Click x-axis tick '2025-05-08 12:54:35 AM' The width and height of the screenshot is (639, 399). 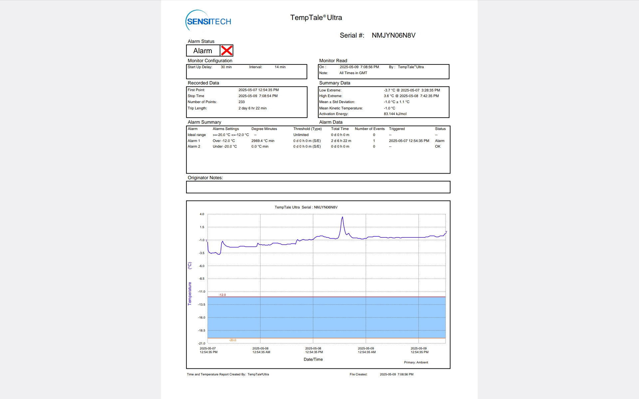pos(261,350)
